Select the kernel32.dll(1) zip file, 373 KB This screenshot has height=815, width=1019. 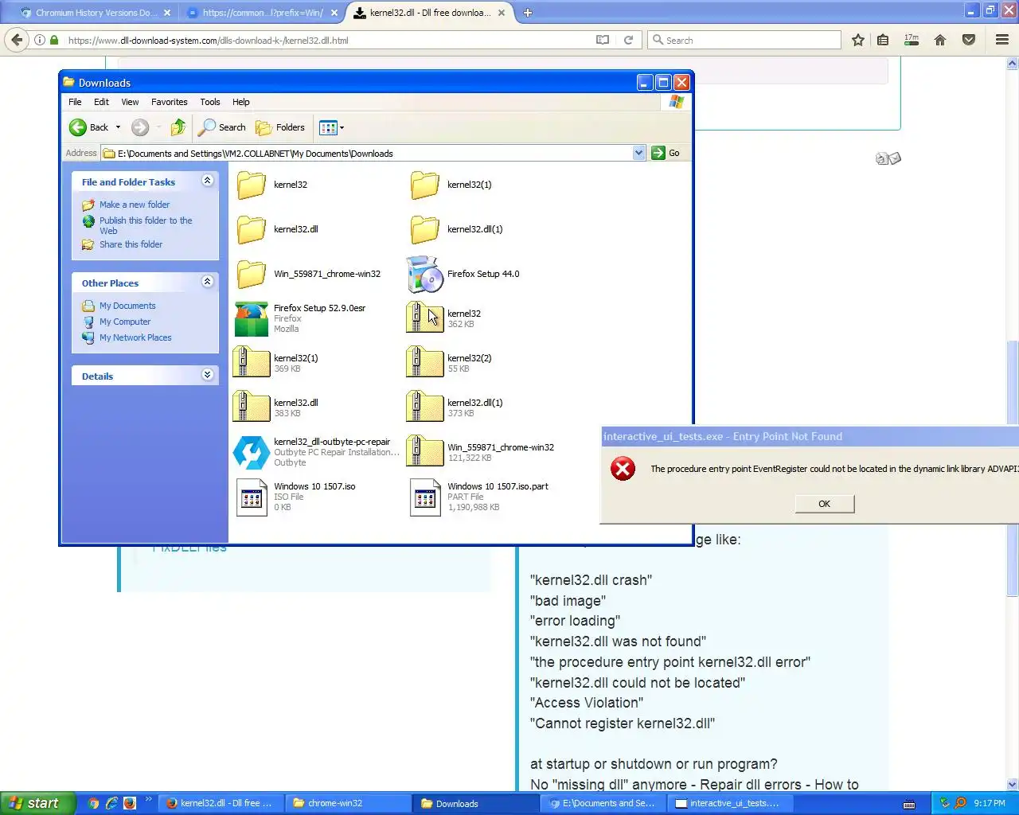point(425,407)
